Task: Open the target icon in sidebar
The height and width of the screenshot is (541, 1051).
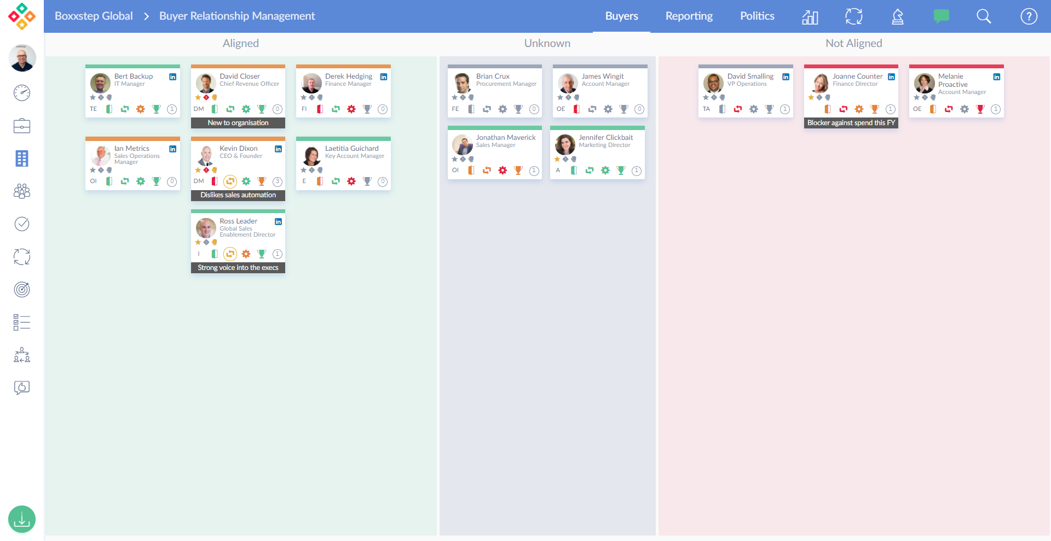Action: click(22, 290)
